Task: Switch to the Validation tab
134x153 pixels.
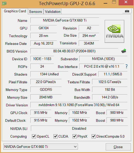Action: (x=53, y=12)
